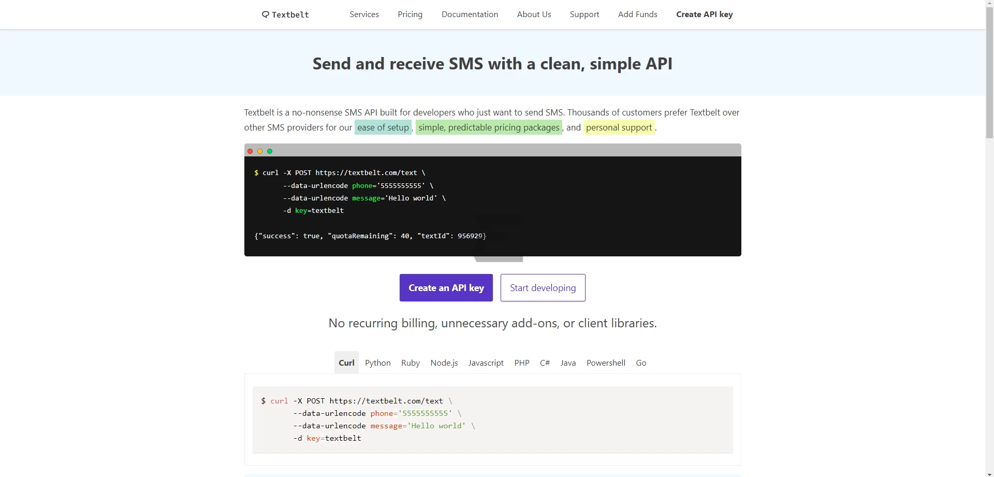Click the green dot on the terminal window
The height and width of the screenshot is (477, 994).
click(x=270, y=151)
